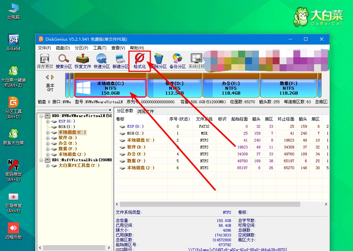Click the 快速分区 quick partition icon
Screen dimensions: 353x251
[x=102, y=61]
